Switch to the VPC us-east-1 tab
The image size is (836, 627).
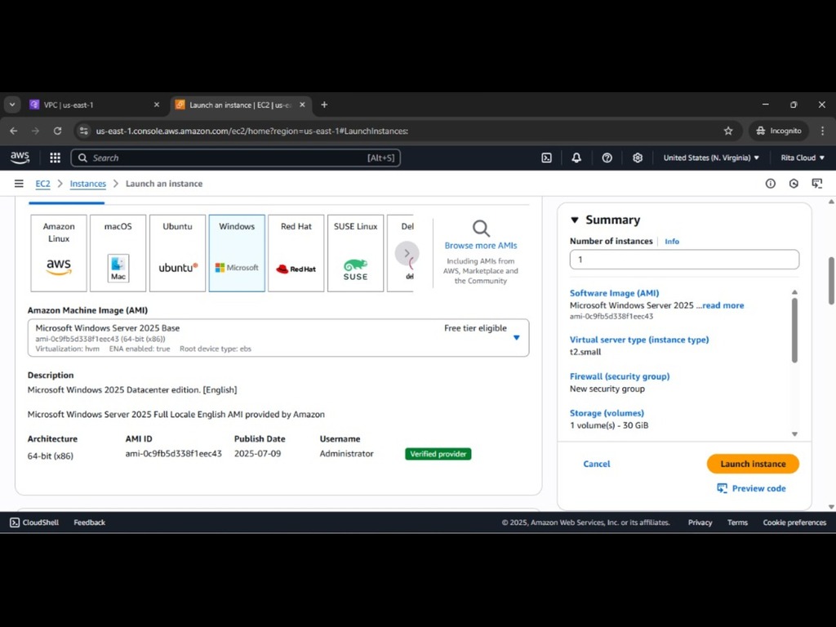point(95,105)
